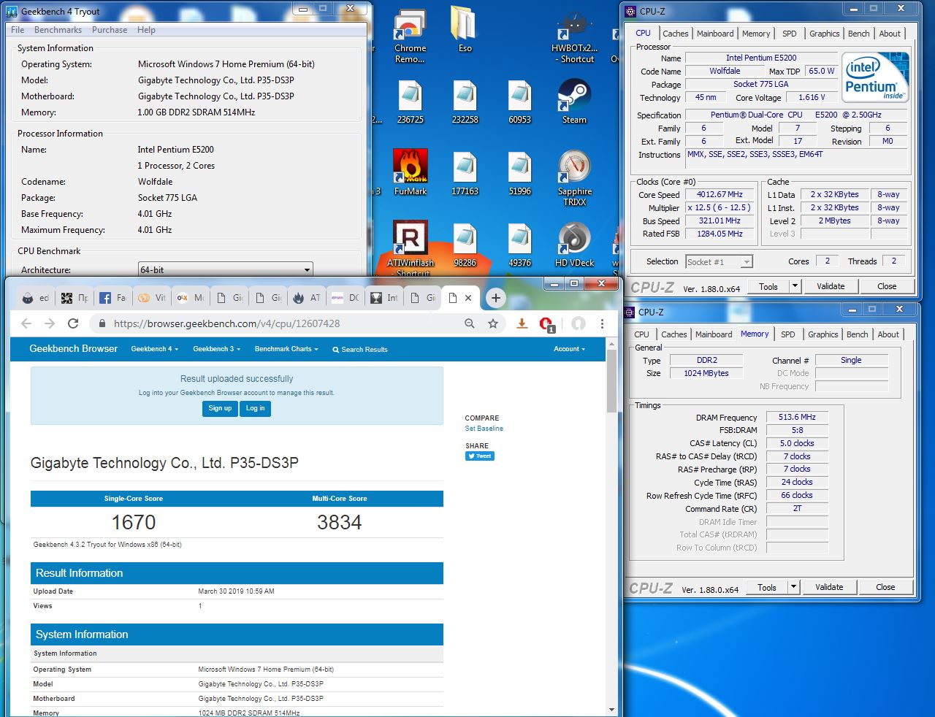Close the active Geekbench browser tab
Viewport: 935px width, 717px height.
[x=468, y=298]
